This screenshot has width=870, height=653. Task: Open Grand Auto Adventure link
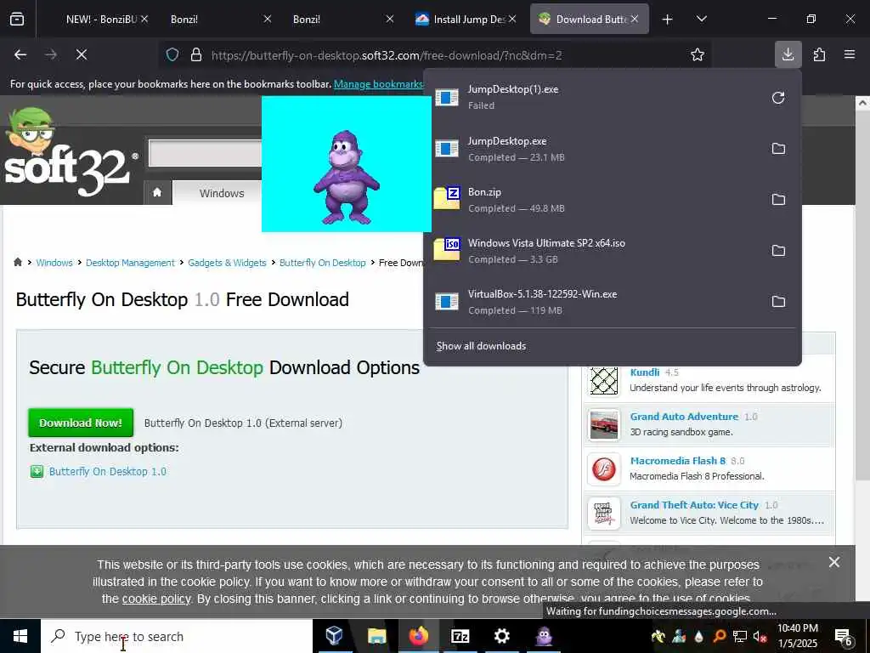point(684,417)
